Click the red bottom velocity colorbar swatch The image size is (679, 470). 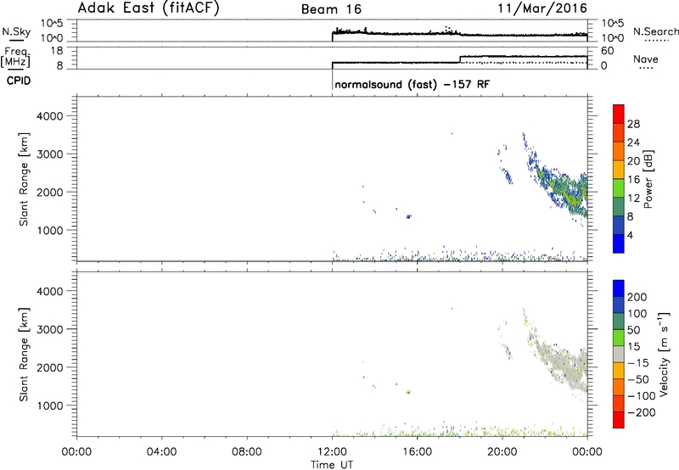click(619, 420)
